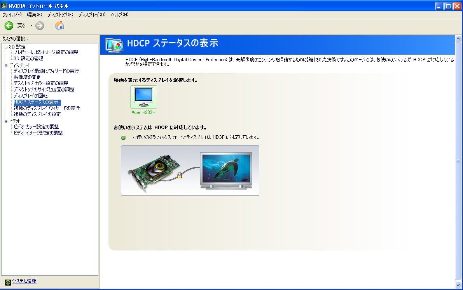Image resolution: width=463 pixels, height=290 pixels.
Task: Click the ビデオ category label
Action: tap(14, 121)
